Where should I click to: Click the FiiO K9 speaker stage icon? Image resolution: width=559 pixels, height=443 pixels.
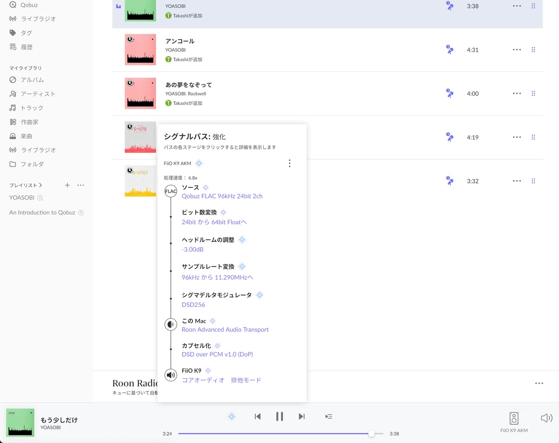(x=171, y=374)
